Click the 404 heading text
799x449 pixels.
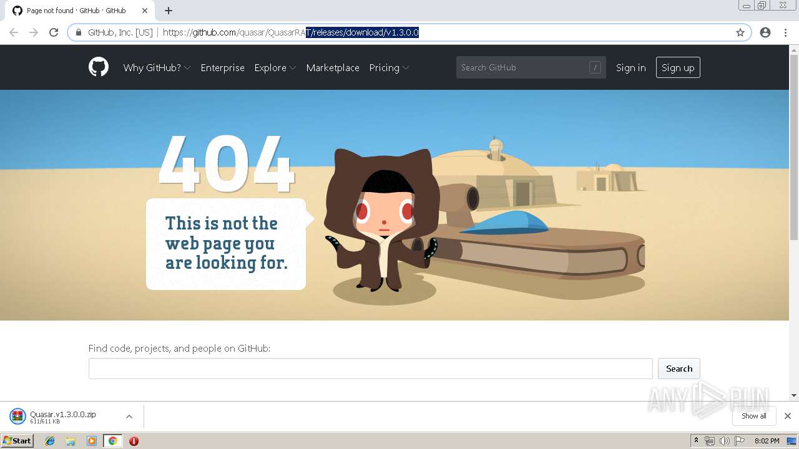pyautogui.click(x=226, y=163)
